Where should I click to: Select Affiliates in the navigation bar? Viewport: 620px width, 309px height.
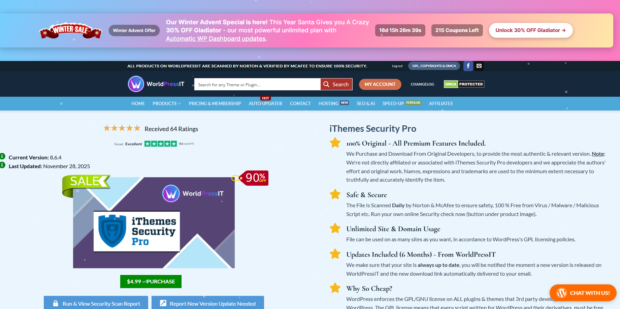coord(440,103)
